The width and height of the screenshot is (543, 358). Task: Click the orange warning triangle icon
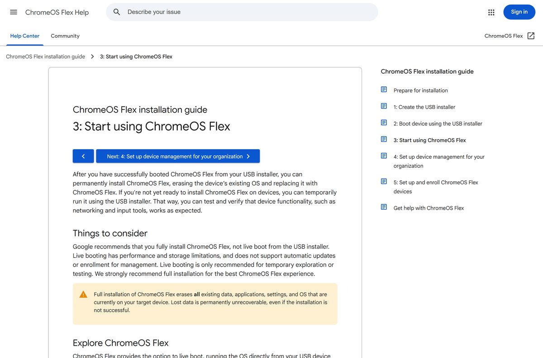coord(83,294)
